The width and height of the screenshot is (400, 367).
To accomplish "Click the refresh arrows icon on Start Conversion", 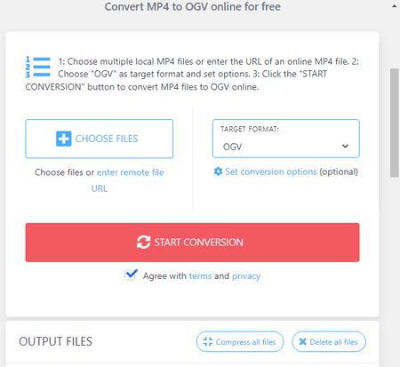I will coord(143,242).
